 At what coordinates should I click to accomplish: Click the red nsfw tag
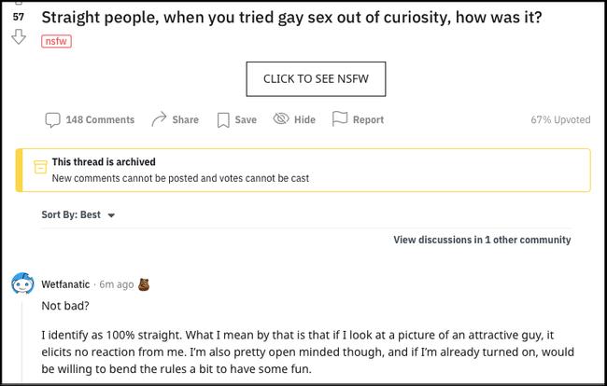[57, 41]
